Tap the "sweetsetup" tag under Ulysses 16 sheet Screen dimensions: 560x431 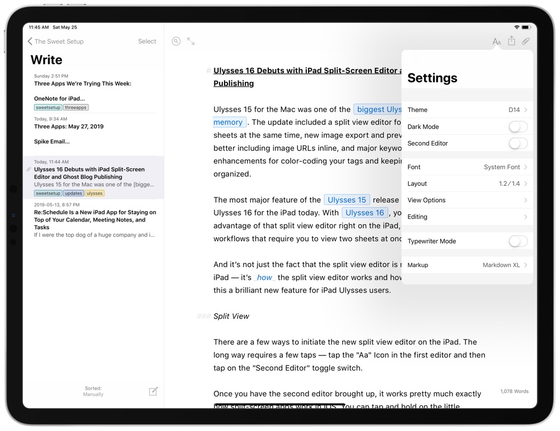tap(48, 193)
